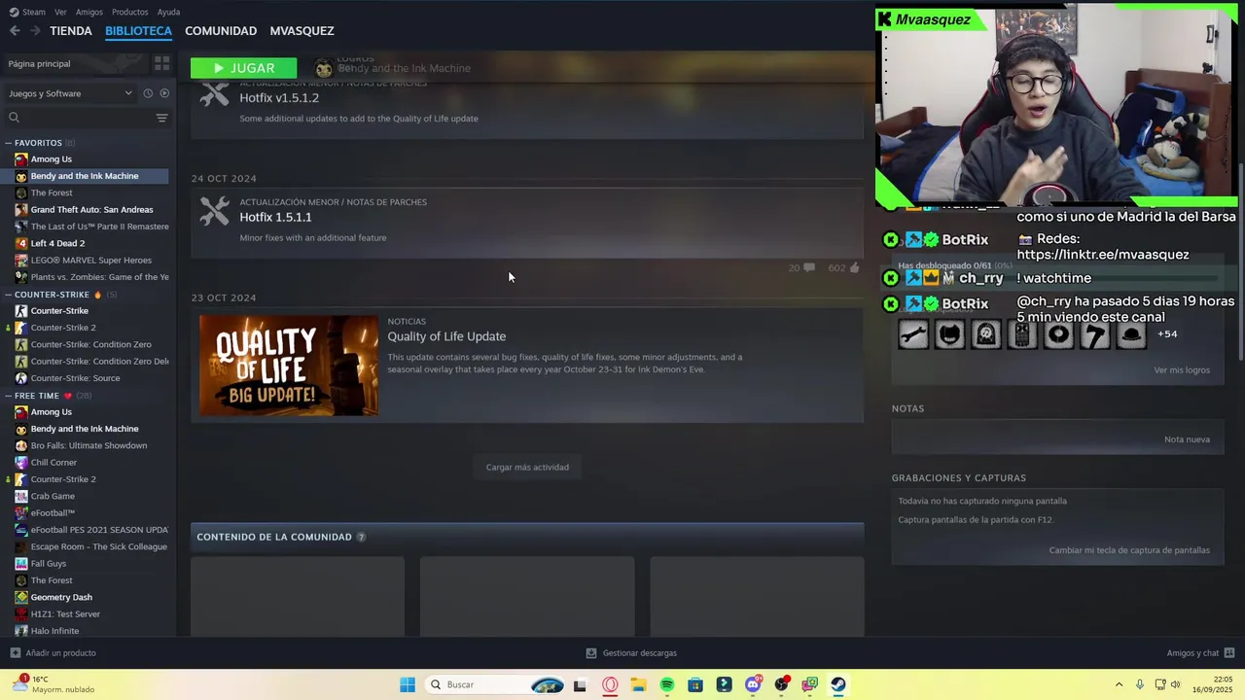The height and width of the screenshot is (700, 1245).
Task: Open the Productos menu
Action: pyautogui.click(x=129, y=12)
